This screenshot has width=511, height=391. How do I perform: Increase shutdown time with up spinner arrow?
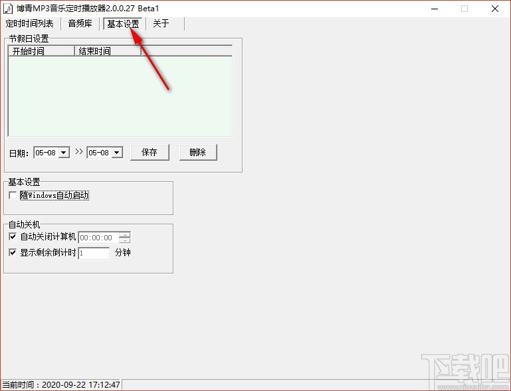point(125,235)
